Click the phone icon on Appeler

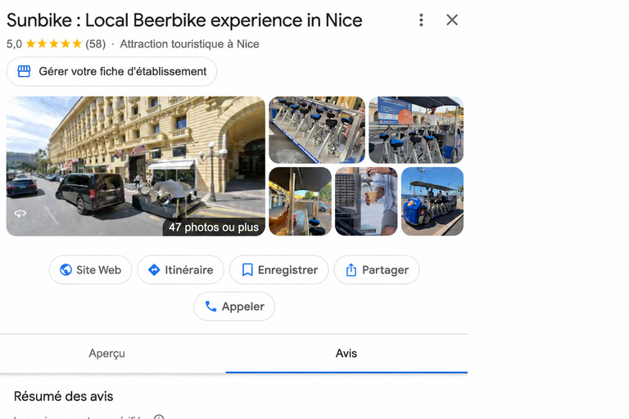210,306
